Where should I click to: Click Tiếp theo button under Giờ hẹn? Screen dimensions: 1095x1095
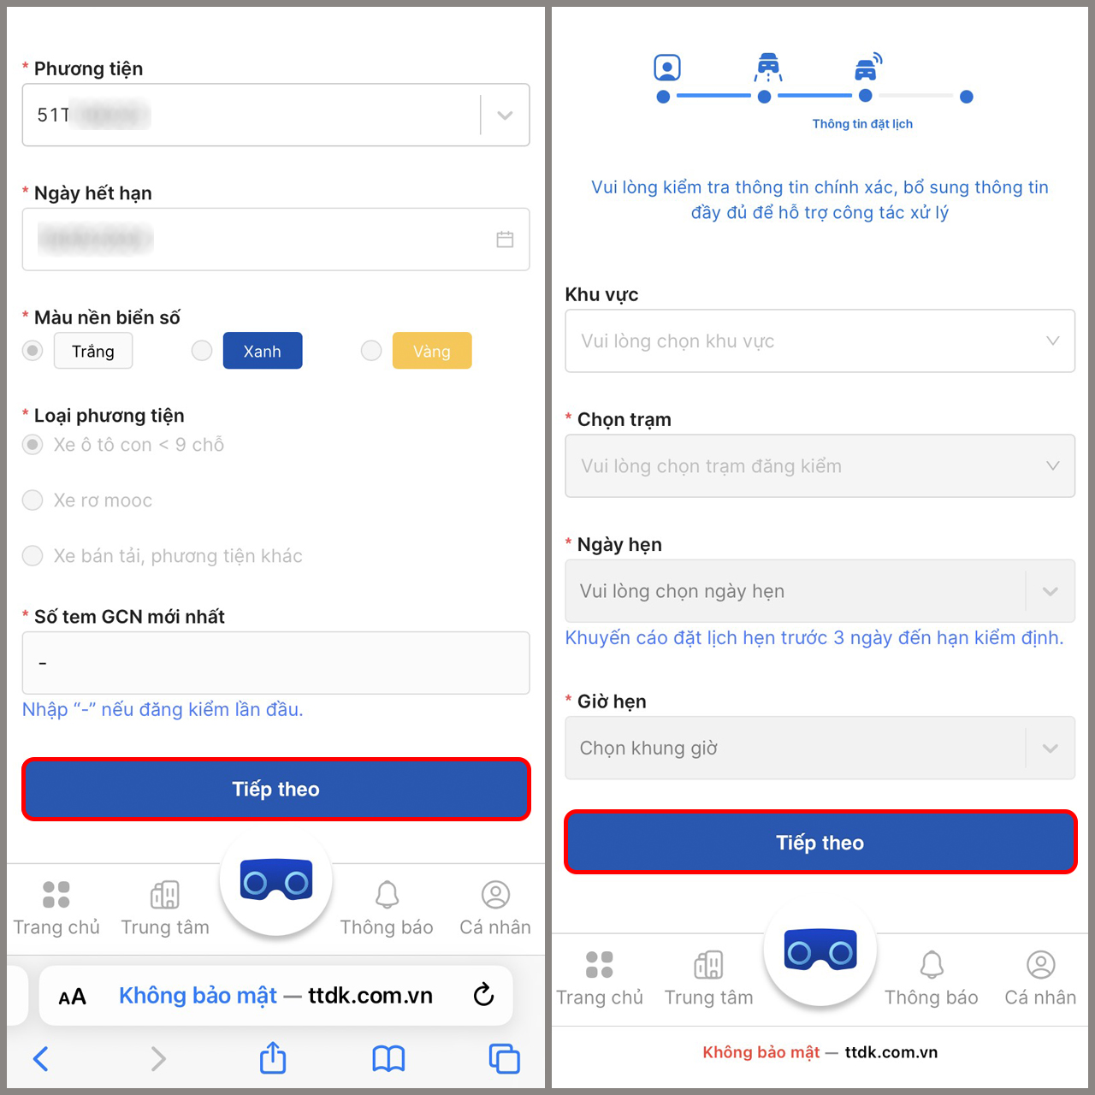point(820,842)
